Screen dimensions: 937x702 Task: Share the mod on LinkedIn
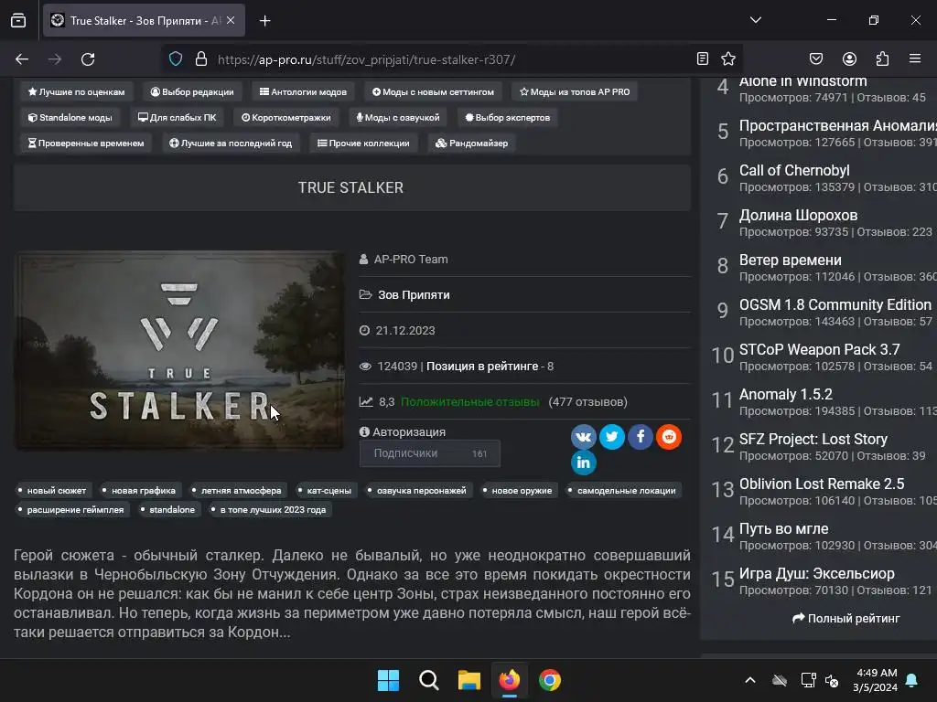[583, 463]
